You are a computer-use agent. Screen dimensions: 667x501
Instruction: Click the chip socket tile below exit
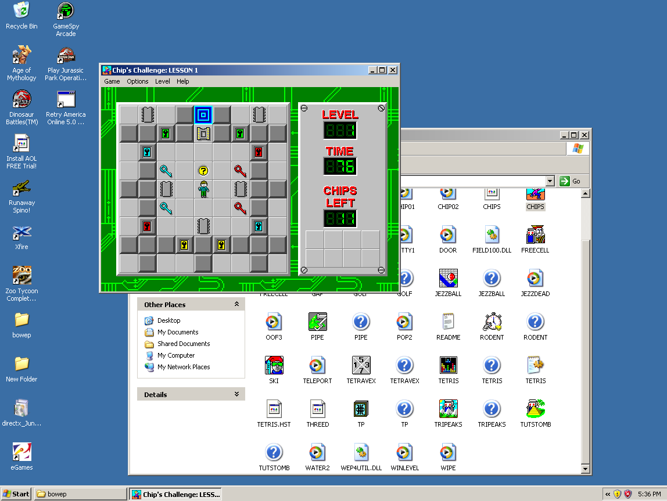click(203, 134)
